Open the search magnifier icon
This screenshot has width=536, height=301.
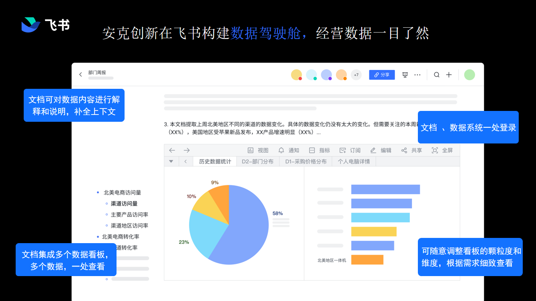coord(436,75)
